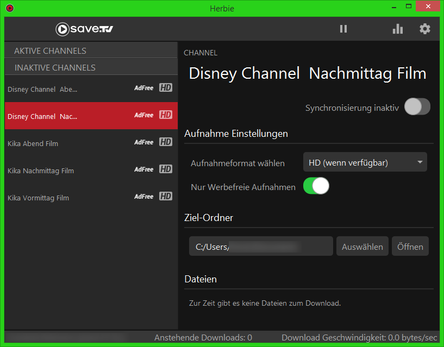Click the AdFree badge on Kika Vormittag Film

(x=144, y=197)
